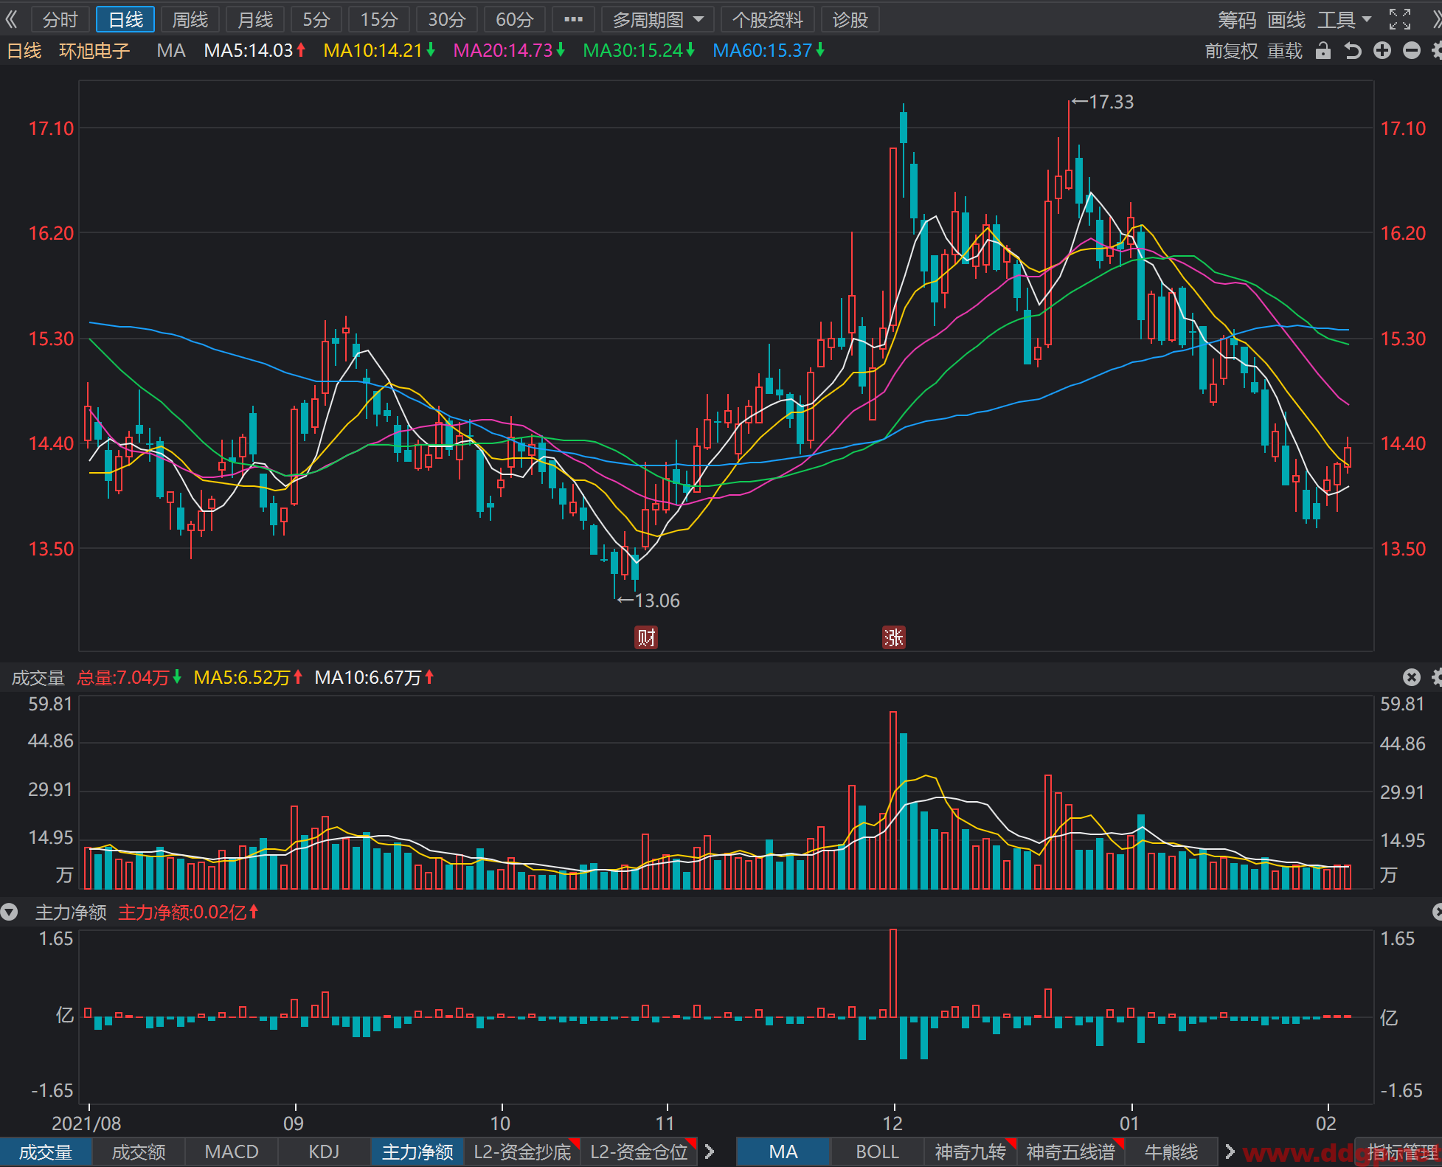1442x1167 pixels.
Task: Select the BOLL main indicator
Action: pyautogui.click(x=877, y=1152)
